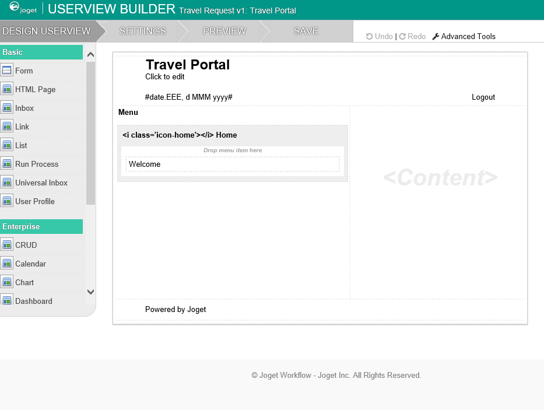Click the Joget logo
The width and height of the screenshot is (544, 410).
[x=23, y=9]
